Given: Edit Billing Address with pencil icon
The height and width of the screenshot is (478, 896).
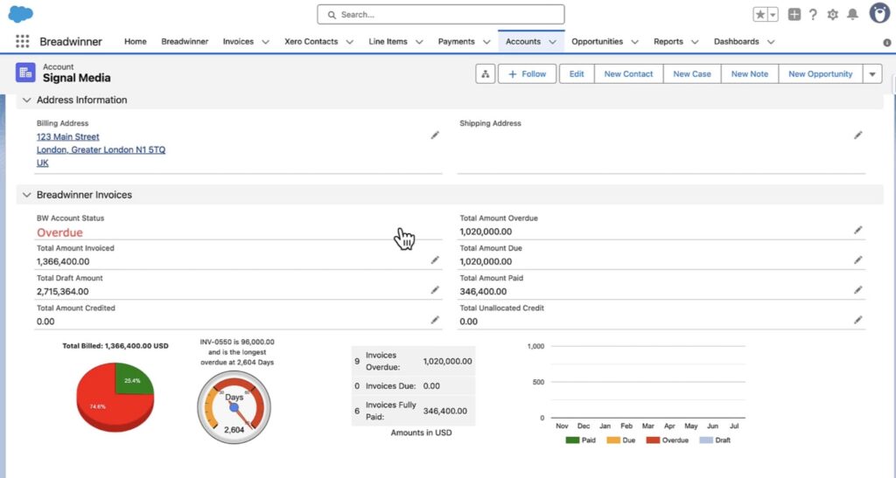Looking at the screenshot, I should (x=435, y=135).
